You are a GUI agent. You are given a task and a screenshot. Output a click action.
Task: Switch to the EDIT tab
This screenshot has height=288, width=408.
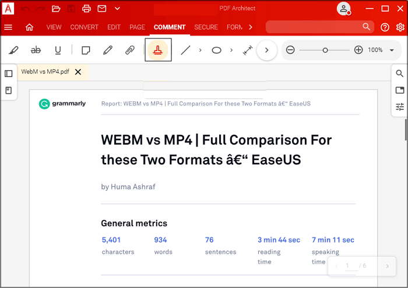[x=114, y=27]
